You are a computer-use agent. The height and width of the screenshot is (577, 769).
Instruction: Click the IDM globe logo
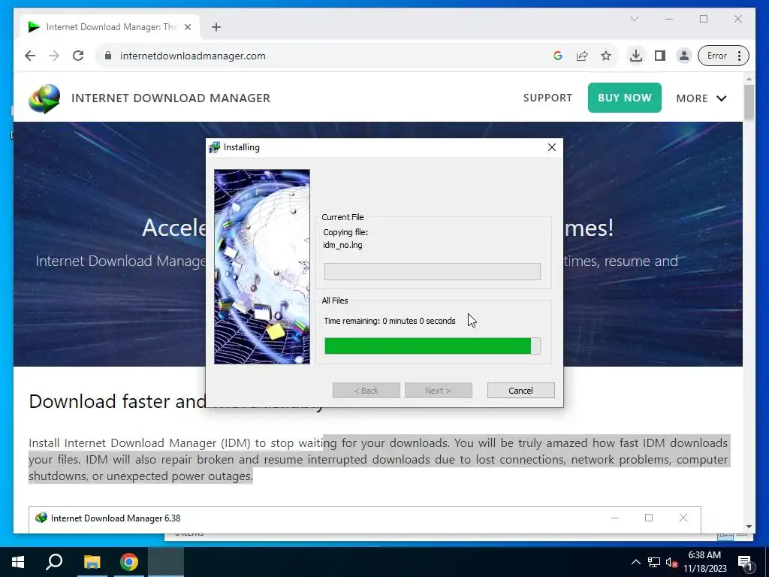pyautogui.click(x=44, y=98)
